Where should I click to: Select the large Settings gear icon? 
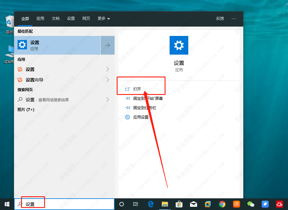coord(179,45)
